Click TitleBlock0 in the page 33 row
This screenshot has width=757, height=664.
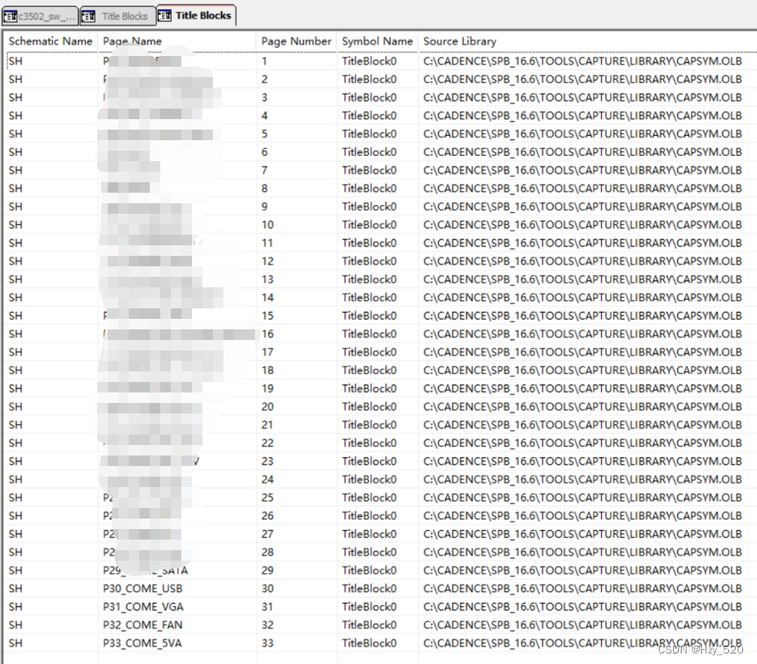(x=369, y=643)
